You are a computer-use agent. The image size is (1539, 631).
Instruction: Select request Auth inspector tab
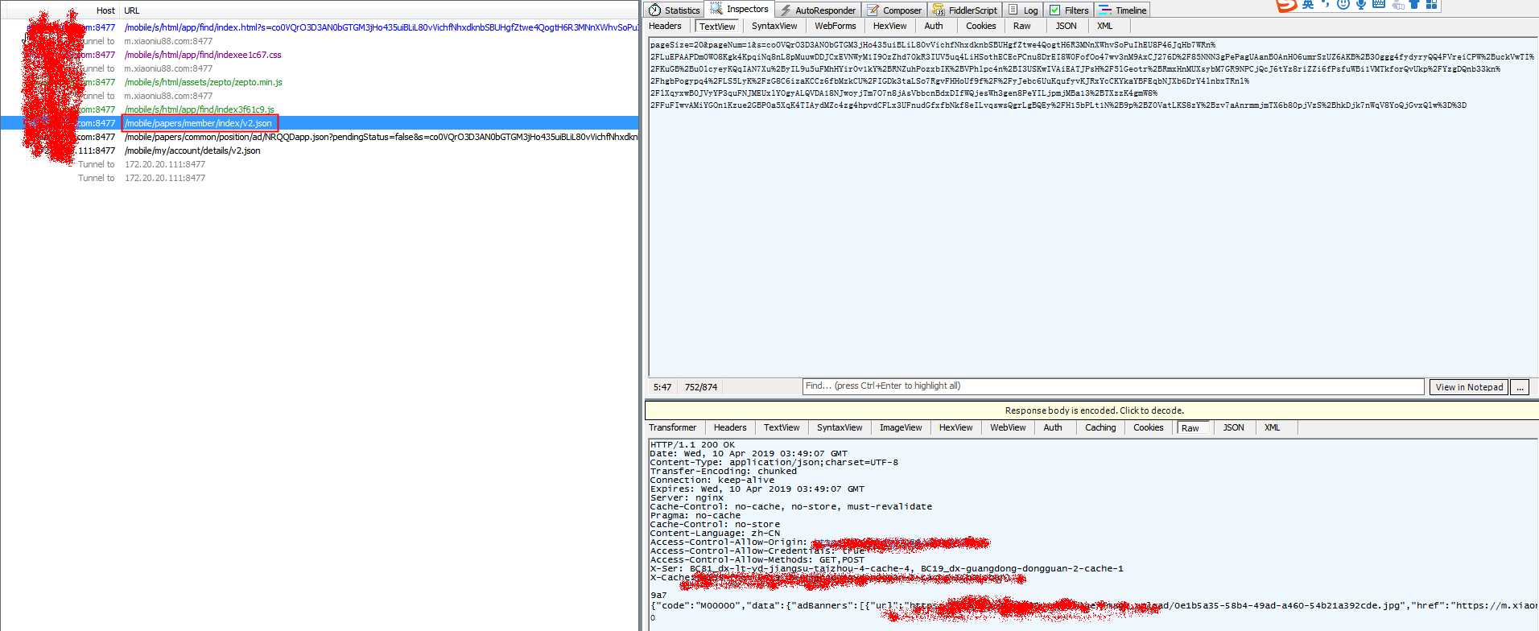coord(934,26)
